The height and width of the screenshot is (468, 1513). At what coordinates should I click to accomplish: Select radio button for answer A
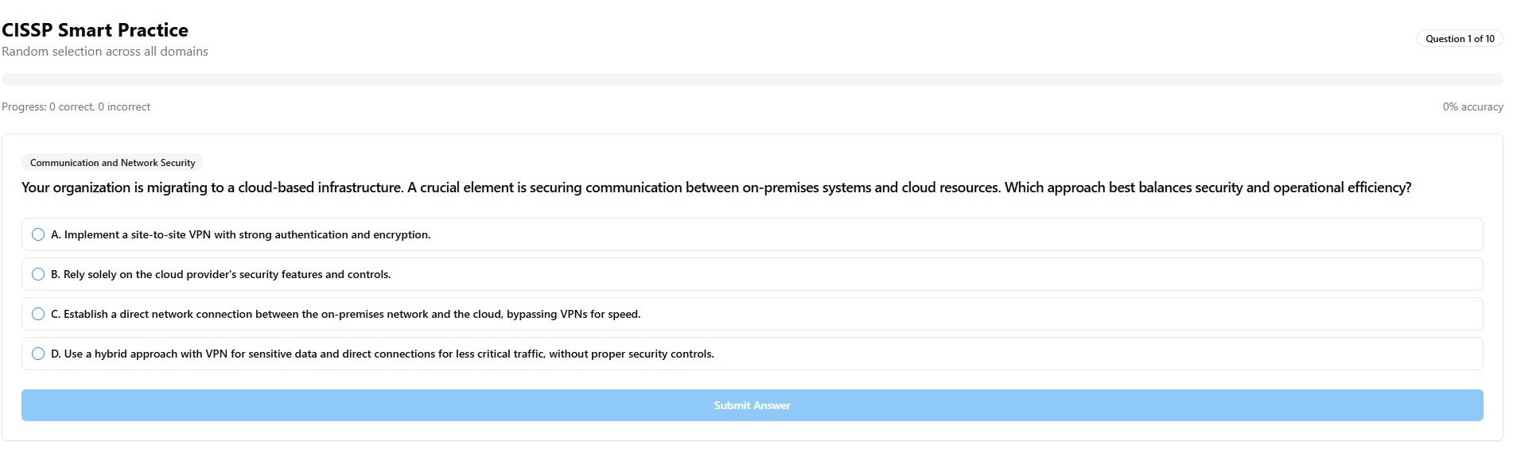coord(38,234)
